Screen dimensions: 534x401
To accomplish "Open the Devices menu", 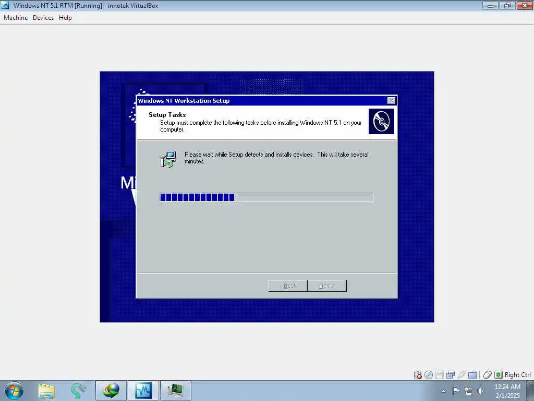I will (x=43, y=18).
